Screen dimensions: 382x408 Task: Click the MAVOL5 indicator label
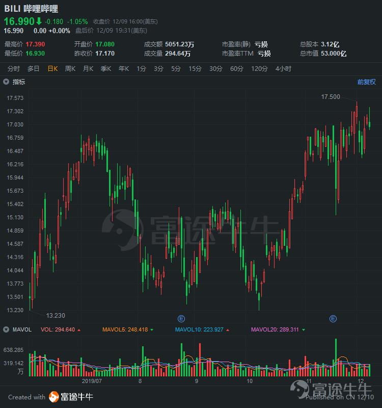click(x=125, y=329)
